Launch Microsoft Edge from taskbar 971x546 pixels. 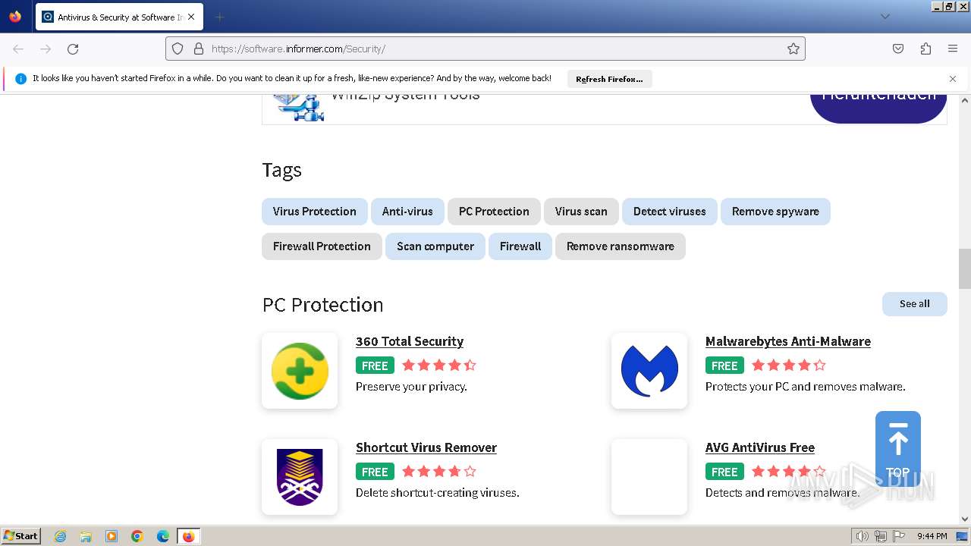(x=163, y=536)
